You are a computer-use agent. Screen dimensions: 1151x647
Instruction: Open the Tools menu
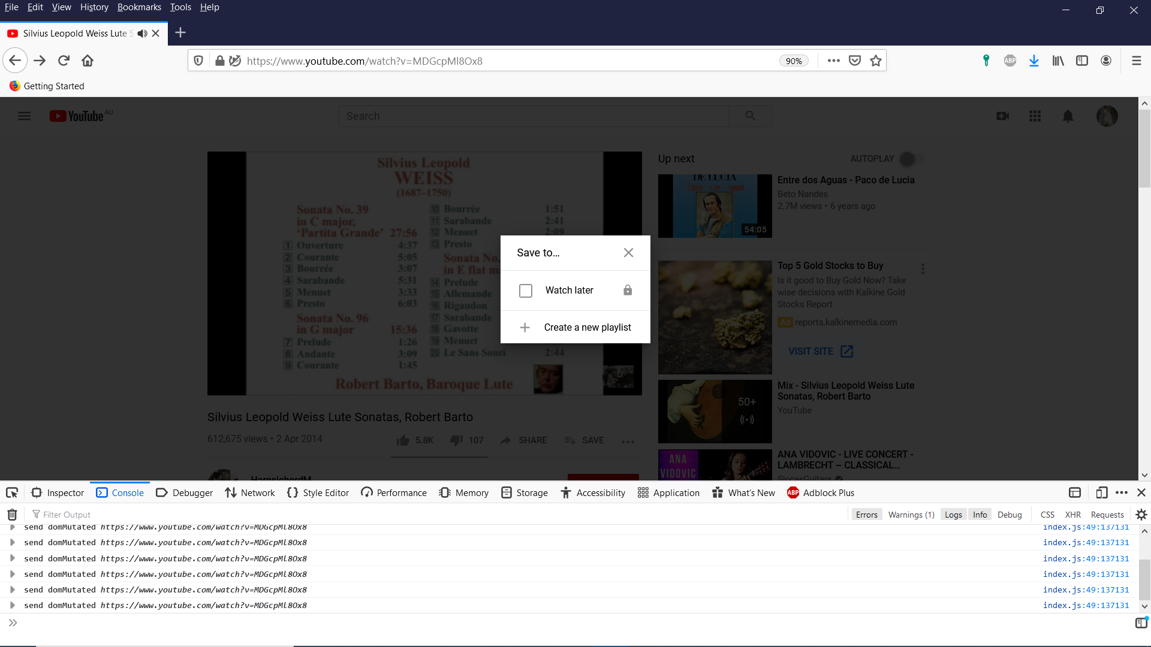click(x=180, y=7)
